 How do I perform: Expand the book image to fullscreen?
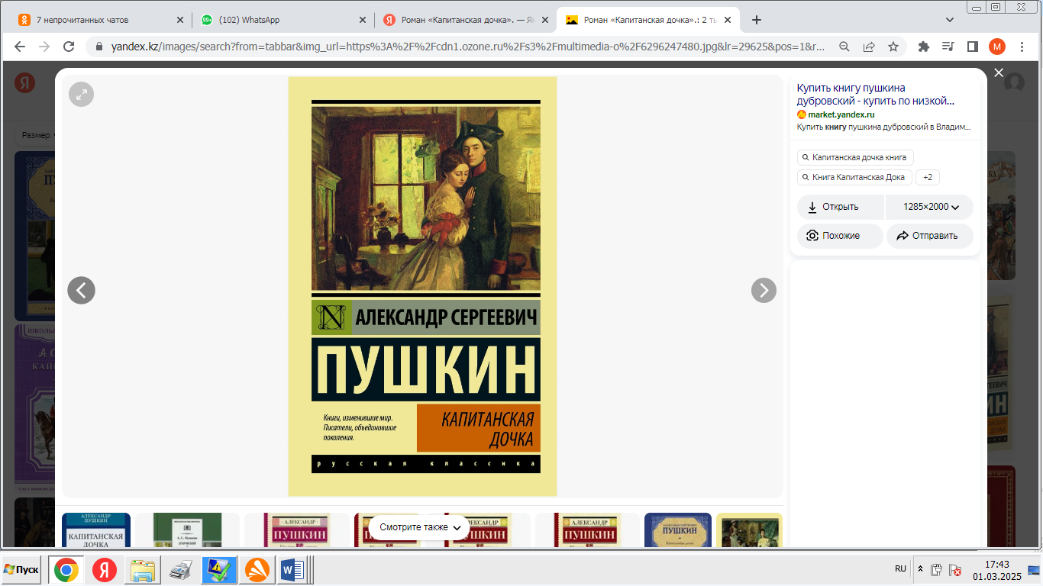(x=81, y=94)
